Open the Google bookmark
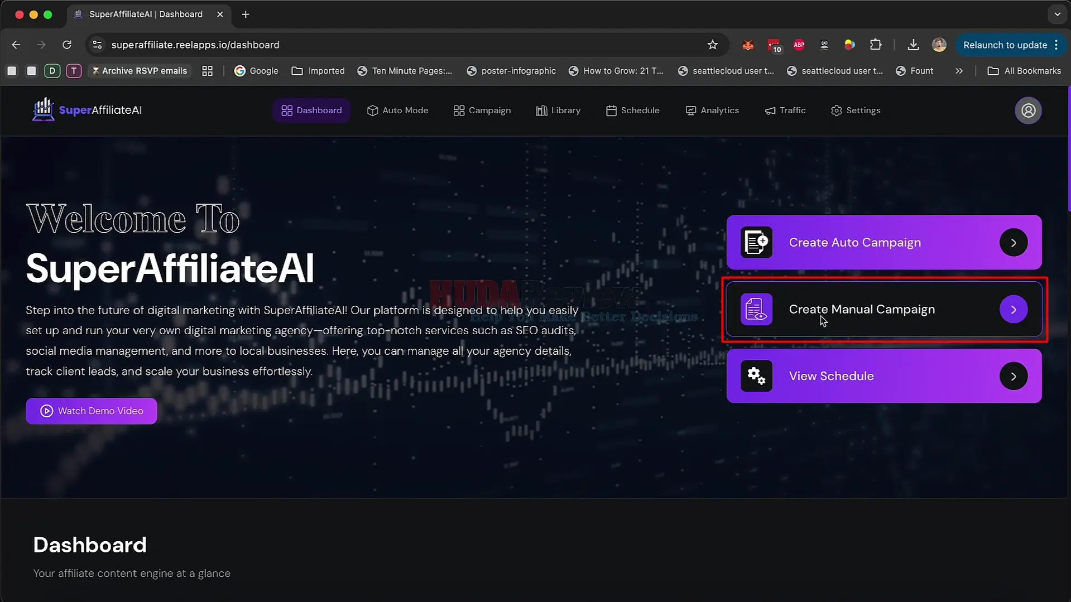 257,71
